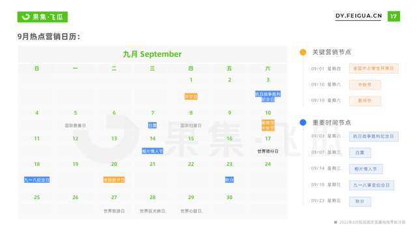Select the date 09/23 星期五
This screenshot has height=235, width=417.
point(326,200)
